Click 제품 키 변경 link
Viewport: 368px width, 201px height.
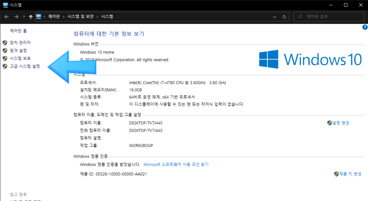[x=350, y=174]
